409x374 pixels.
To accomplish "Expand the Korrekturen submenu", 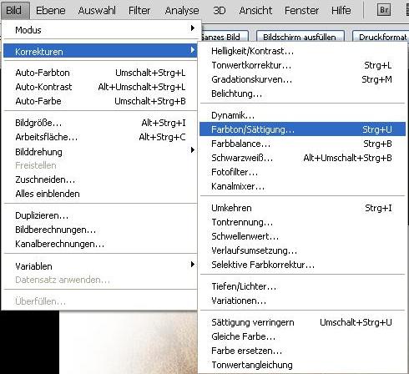I will pos(100,51).
